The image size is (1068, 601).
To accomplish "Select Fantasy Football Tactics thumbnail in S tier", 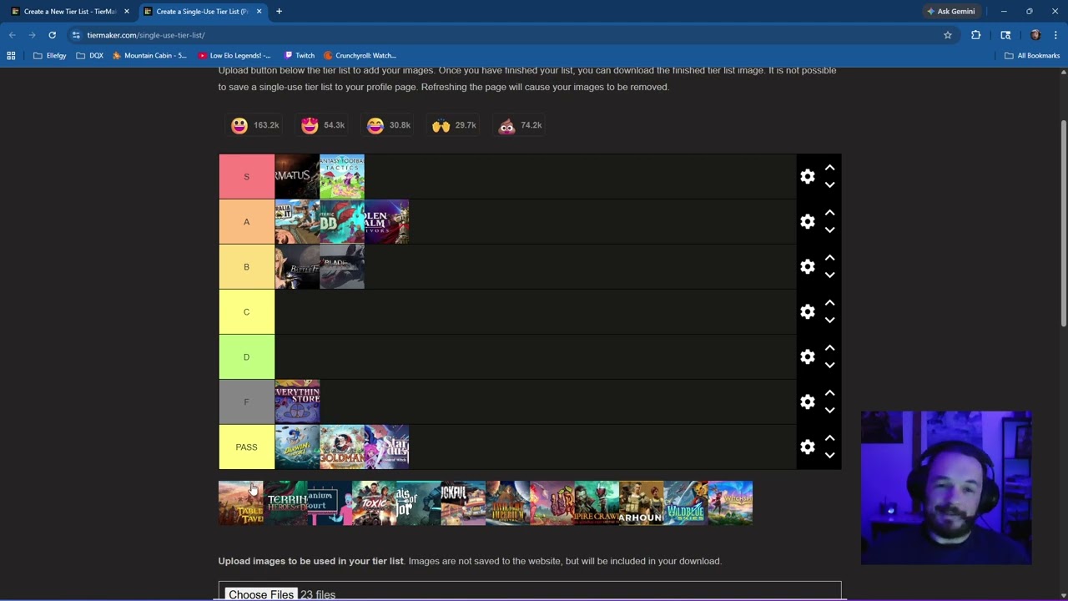I will (x=342, y=176).
